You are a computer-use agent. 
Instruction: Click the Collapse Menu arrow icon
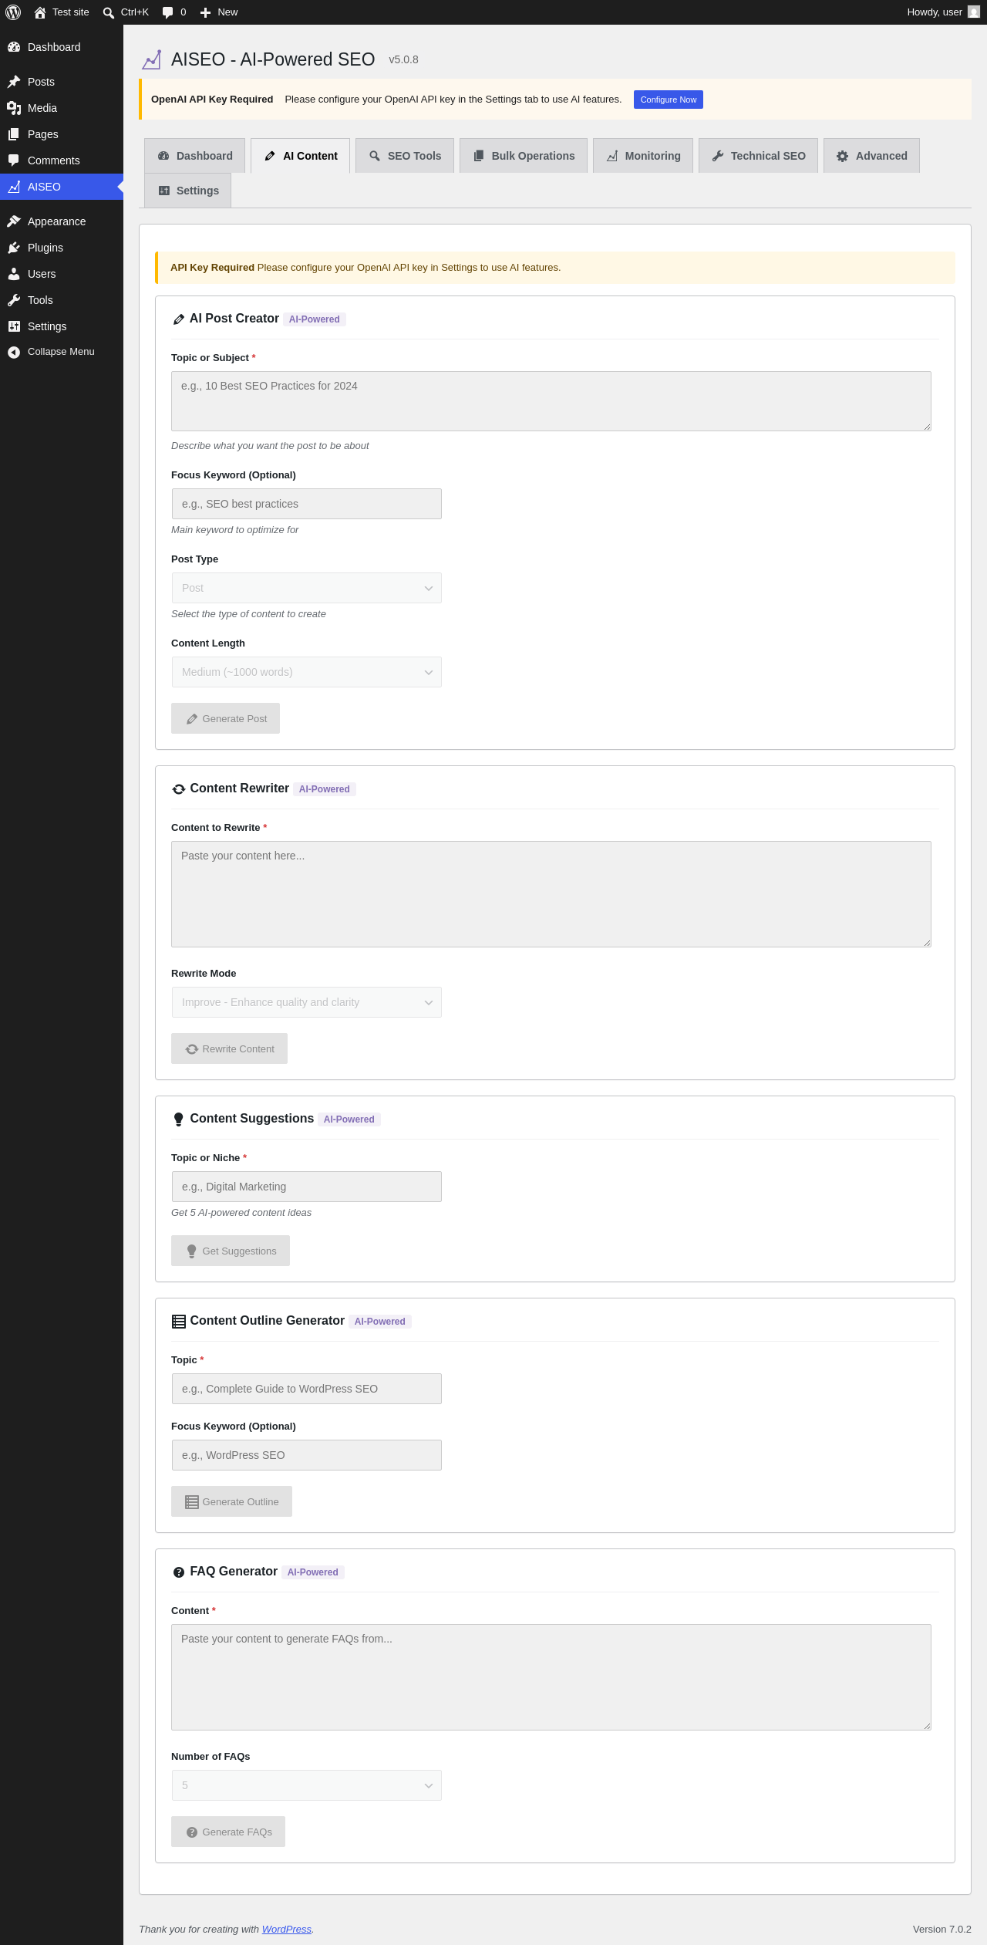pos(13,352)
